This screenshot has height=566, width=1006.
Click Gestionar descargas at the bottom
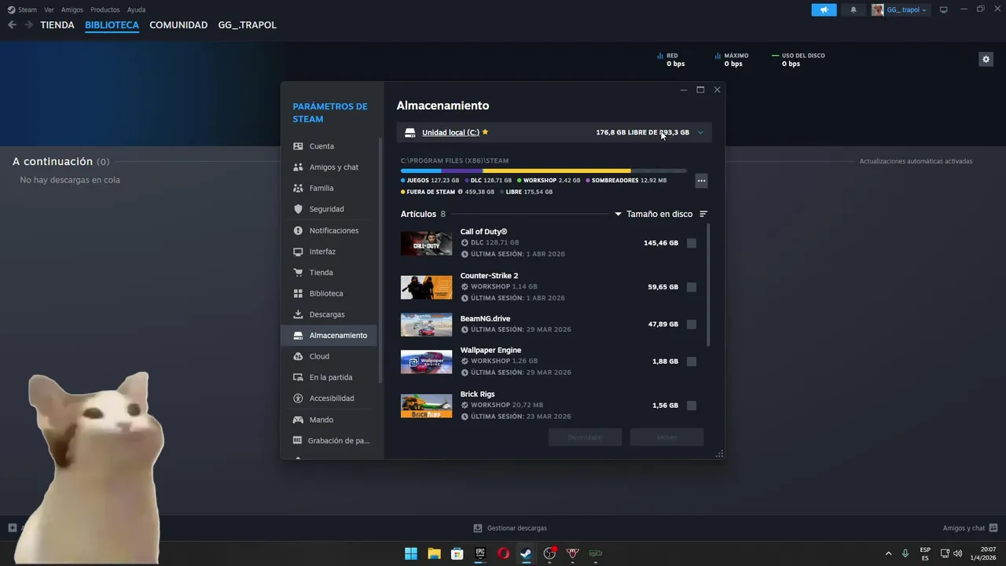[x=510, y=528]
